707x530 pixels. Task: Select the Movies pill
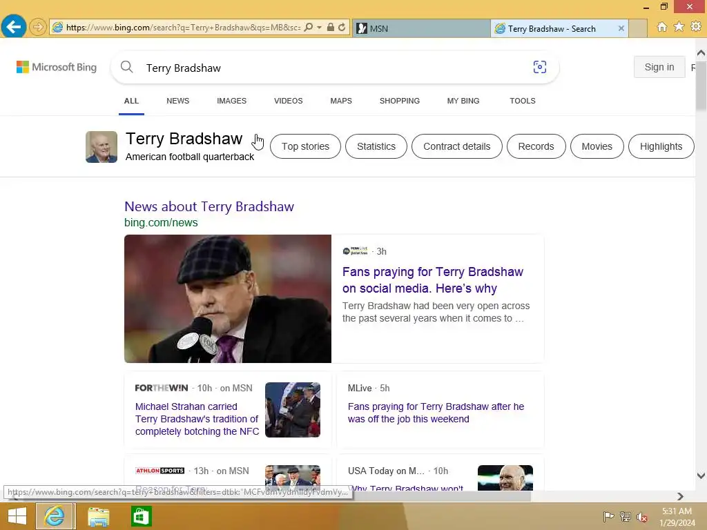[x=597, y=146]
